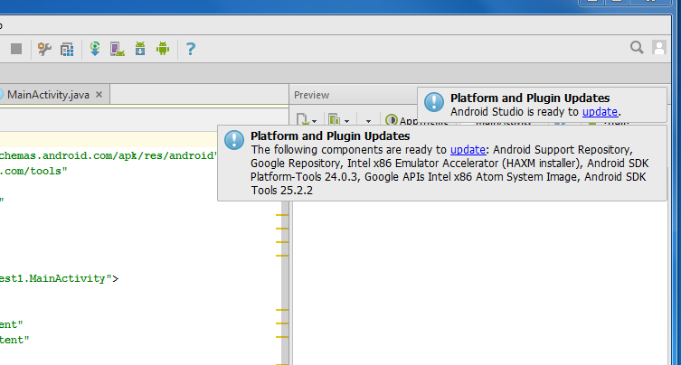Screen dimensions: 681x365
Task: Click the '.com/tools"' code line
Action: pos(33,171)
